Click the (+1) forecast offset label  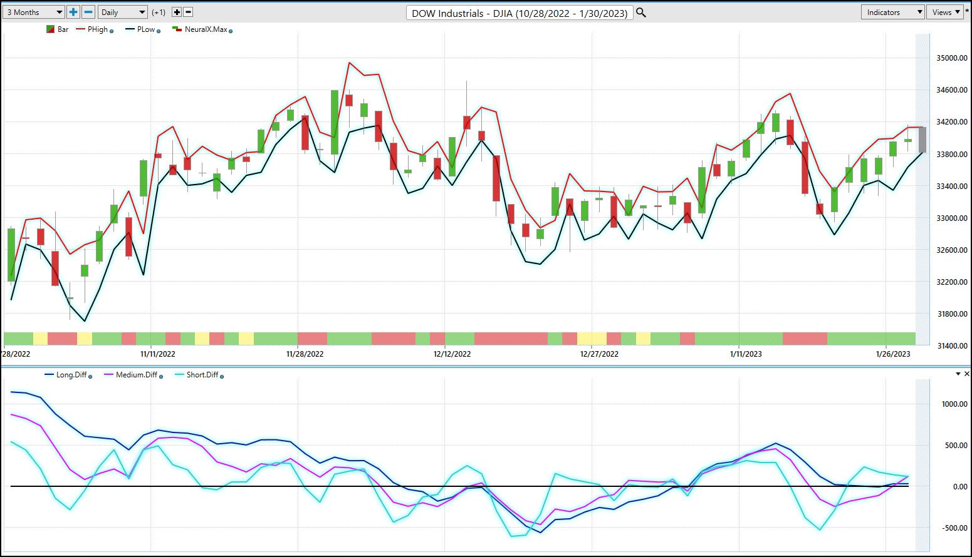[x=159, y=13]
